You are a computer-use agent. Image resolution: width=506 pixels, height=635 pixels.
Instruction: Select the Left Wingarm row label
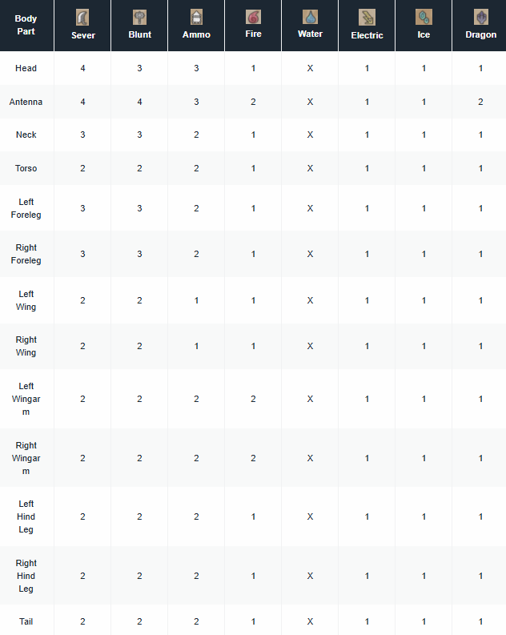tap(26, 399)
